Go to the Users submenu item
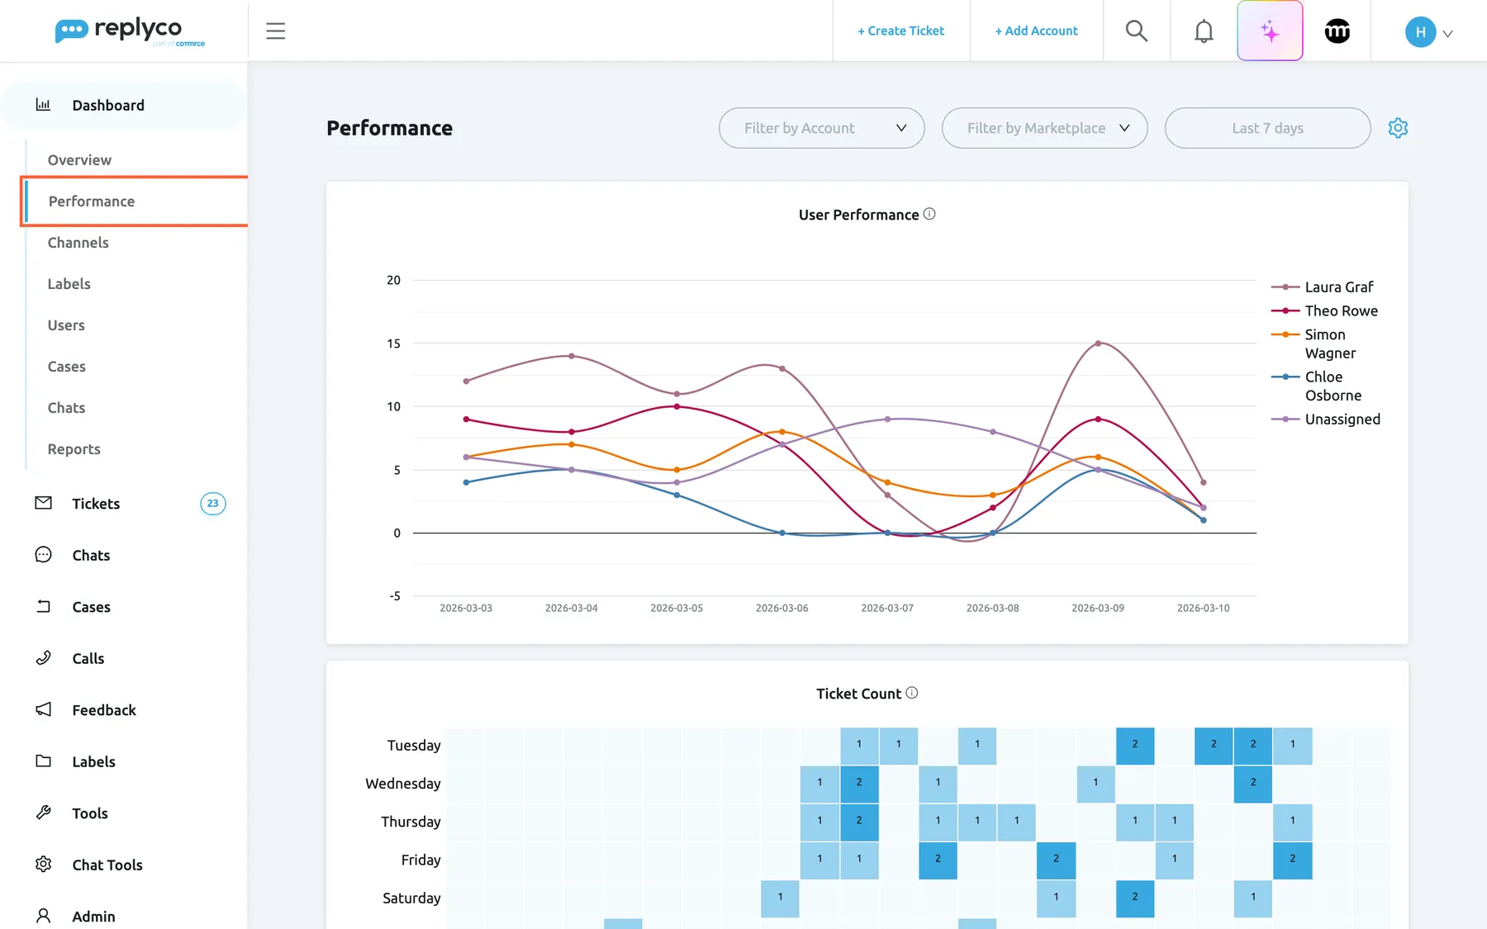 click(x=66, y=325)
